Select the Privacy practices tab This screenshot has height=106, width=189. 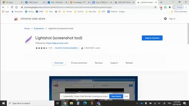(79, 63)
